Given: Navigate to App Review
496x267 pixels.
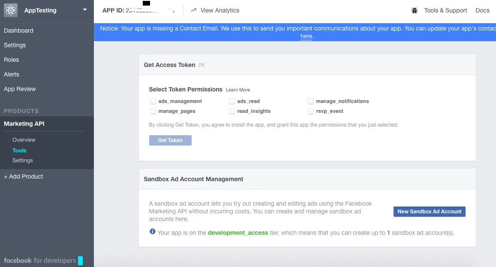Looking at the screenshot, I should [x=20, y=89].
